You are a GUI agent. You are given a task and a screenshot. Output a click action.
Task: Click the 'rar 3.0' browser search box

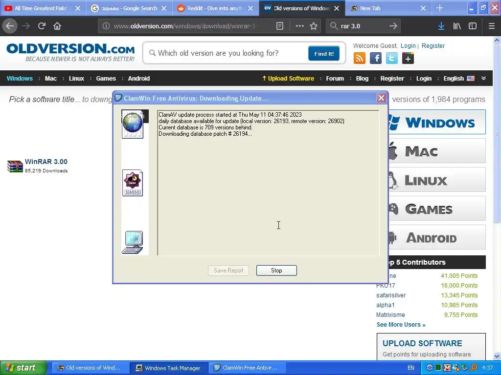click(x=363, y=26)
